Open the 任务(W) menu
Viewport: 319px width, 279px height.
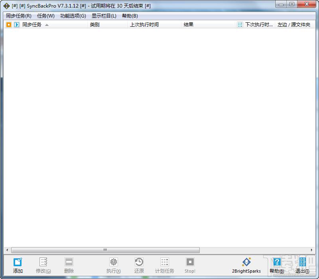(x=46, y=16)
